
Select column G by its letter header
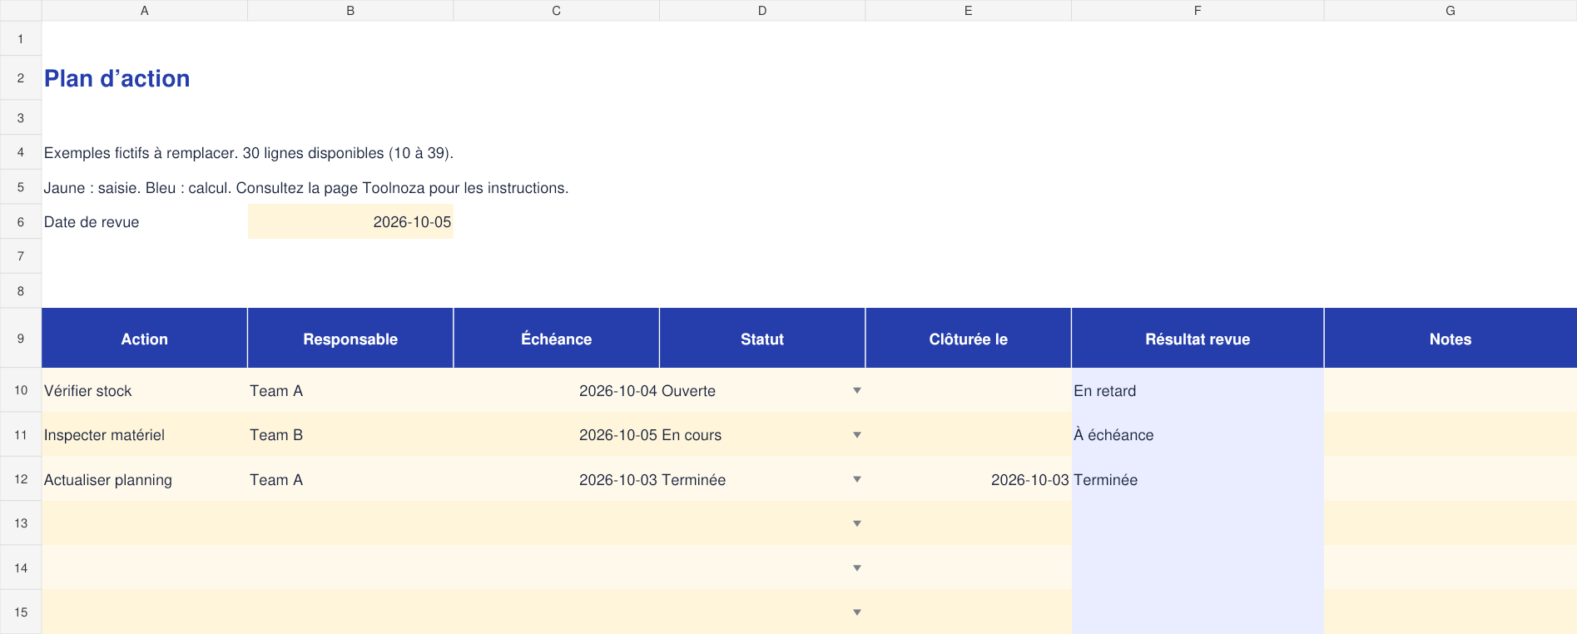[1451, 11]
